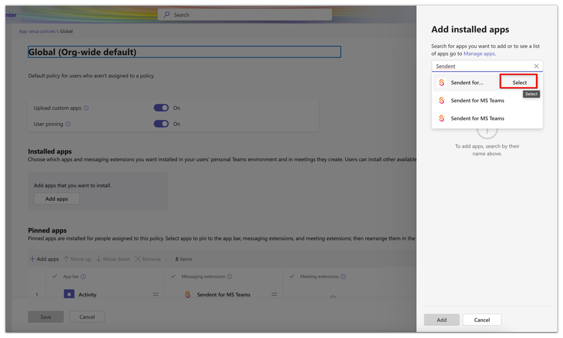This screenshot has width=563, height=338.
Task: Click Remove in Pinned apps toolbar
Action: [x=147, y=259]
